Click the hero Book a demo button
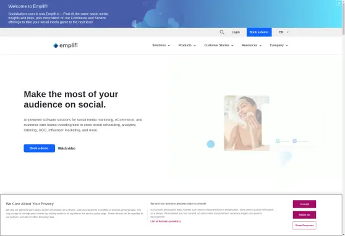This screenshot has width=345, height=236. pos(40,148)
